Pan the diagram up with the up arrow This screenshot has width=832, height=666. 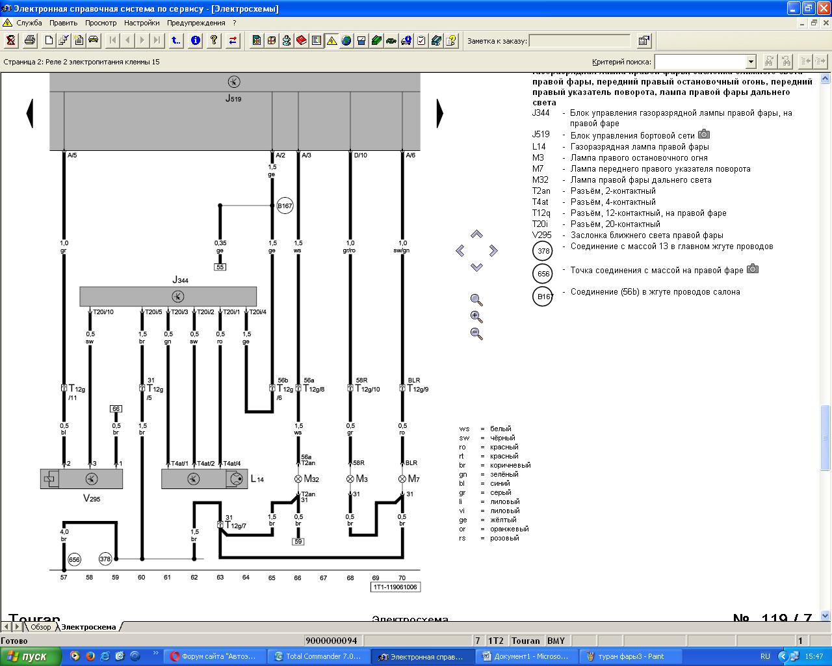476,234
